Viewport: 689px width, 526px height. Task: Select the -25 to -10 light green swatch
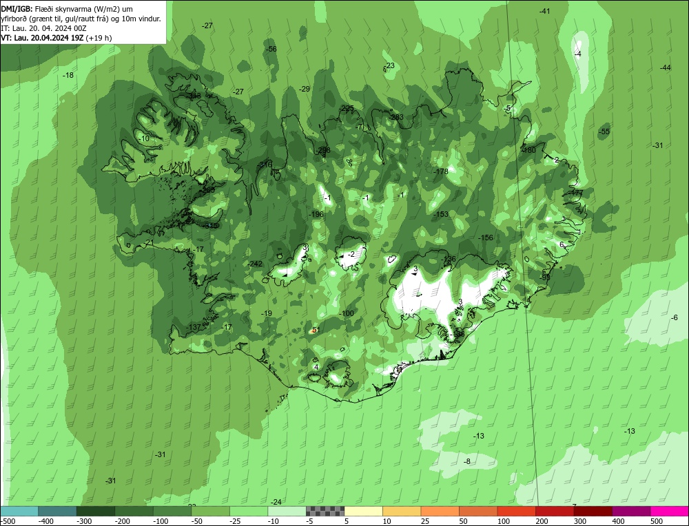pyautogui.click(x=248, y=512)
